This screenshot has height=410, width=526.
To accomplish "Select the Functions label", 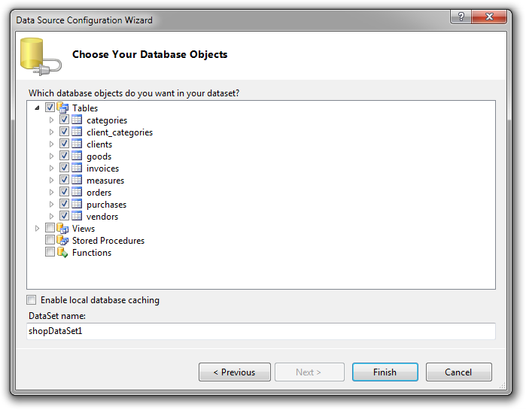I will point(92,253).
